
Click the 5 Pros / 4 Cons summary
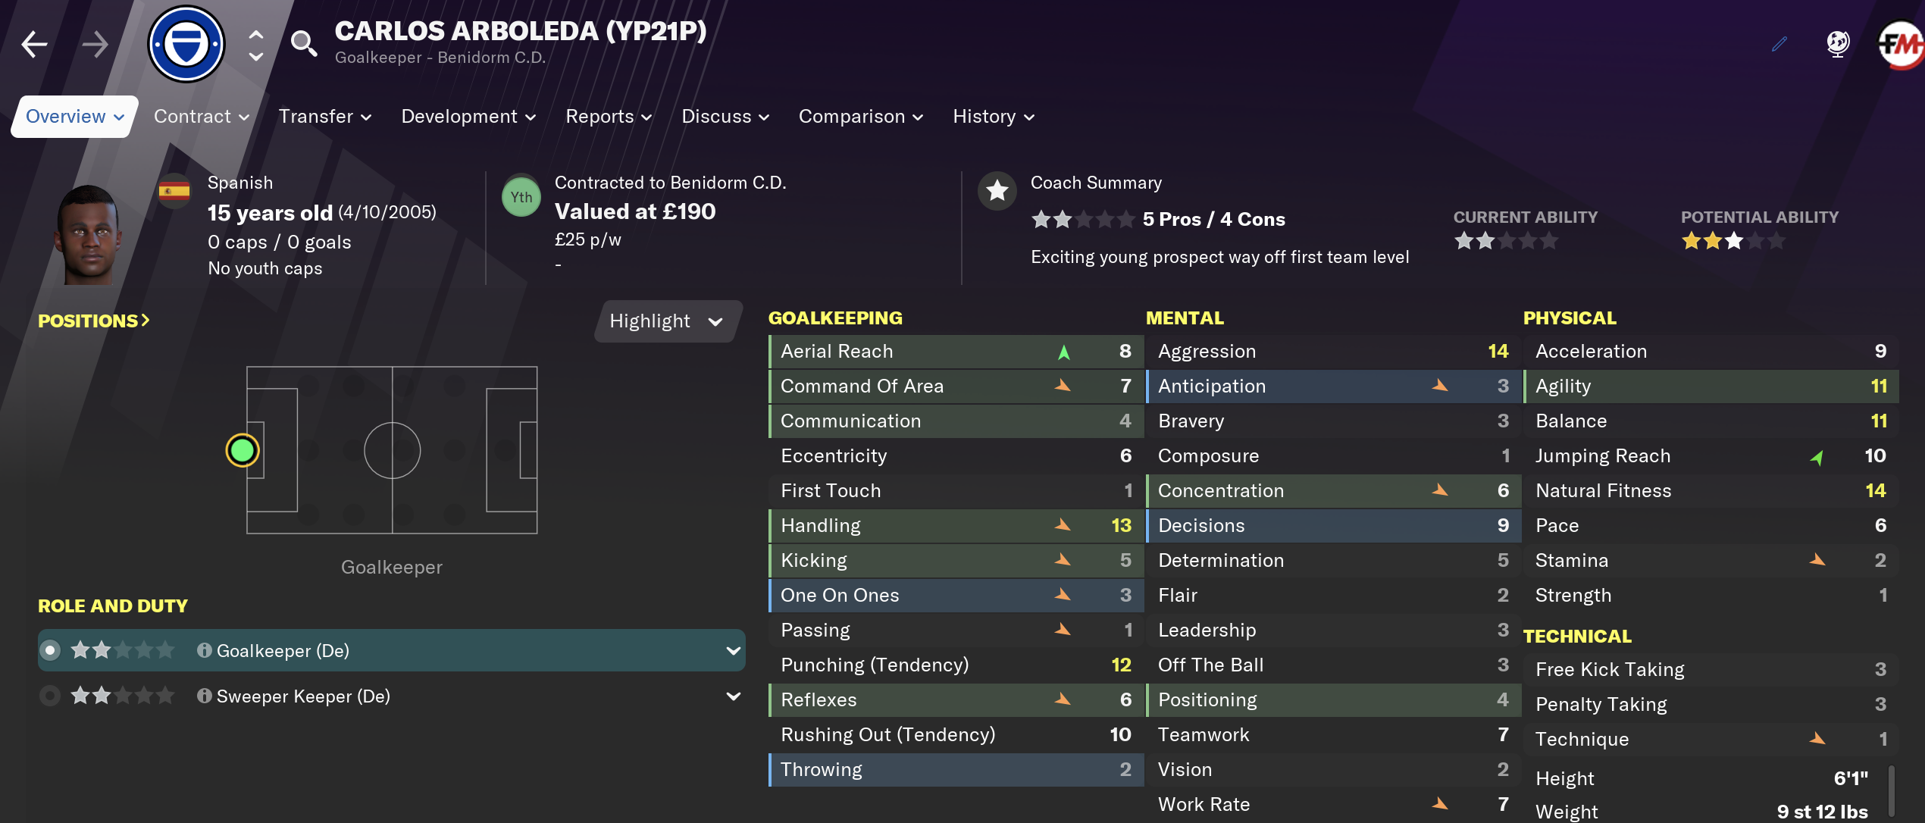[1214, 220]
